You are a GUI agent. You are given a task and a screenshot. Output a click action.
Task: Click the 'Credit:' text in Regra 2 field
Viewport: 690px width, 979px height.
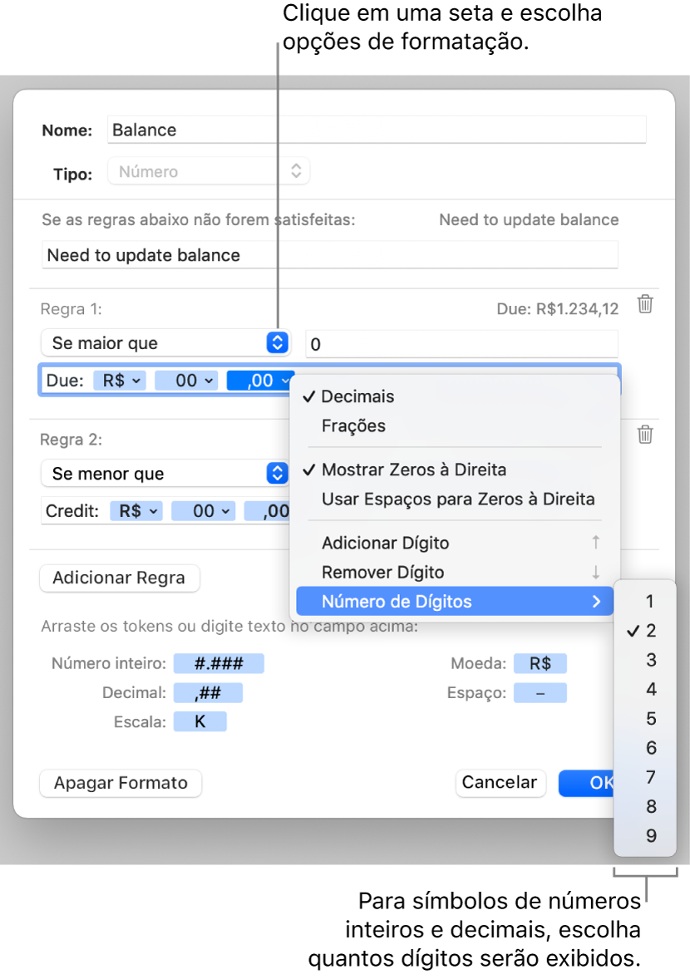click(x=72, y=511)
